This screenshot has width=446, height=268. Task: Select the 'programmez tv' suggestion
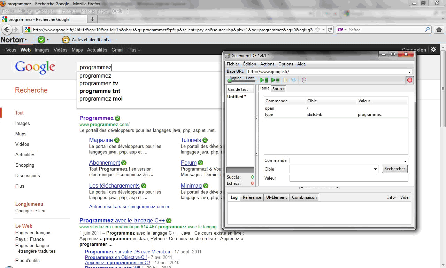99,84
